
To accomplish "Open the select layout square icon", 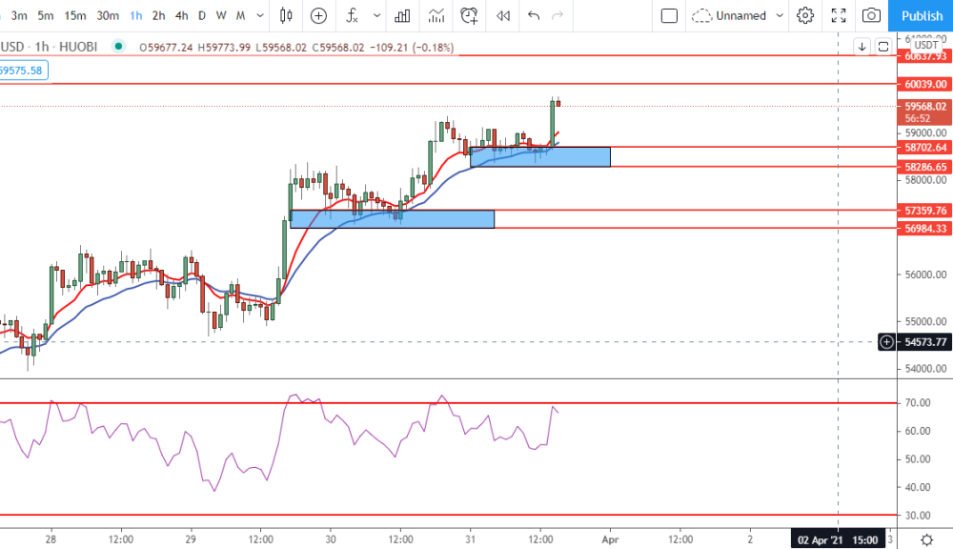I will [669, 16].
